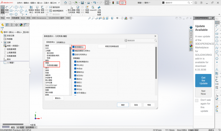Expand the 注解 node in feature tree

(x=2, y=42)
